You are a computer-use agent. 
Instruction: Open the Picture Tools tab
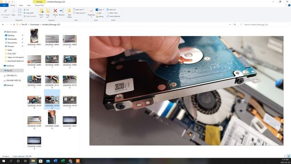pyautogui.click(x=40, y=5)
